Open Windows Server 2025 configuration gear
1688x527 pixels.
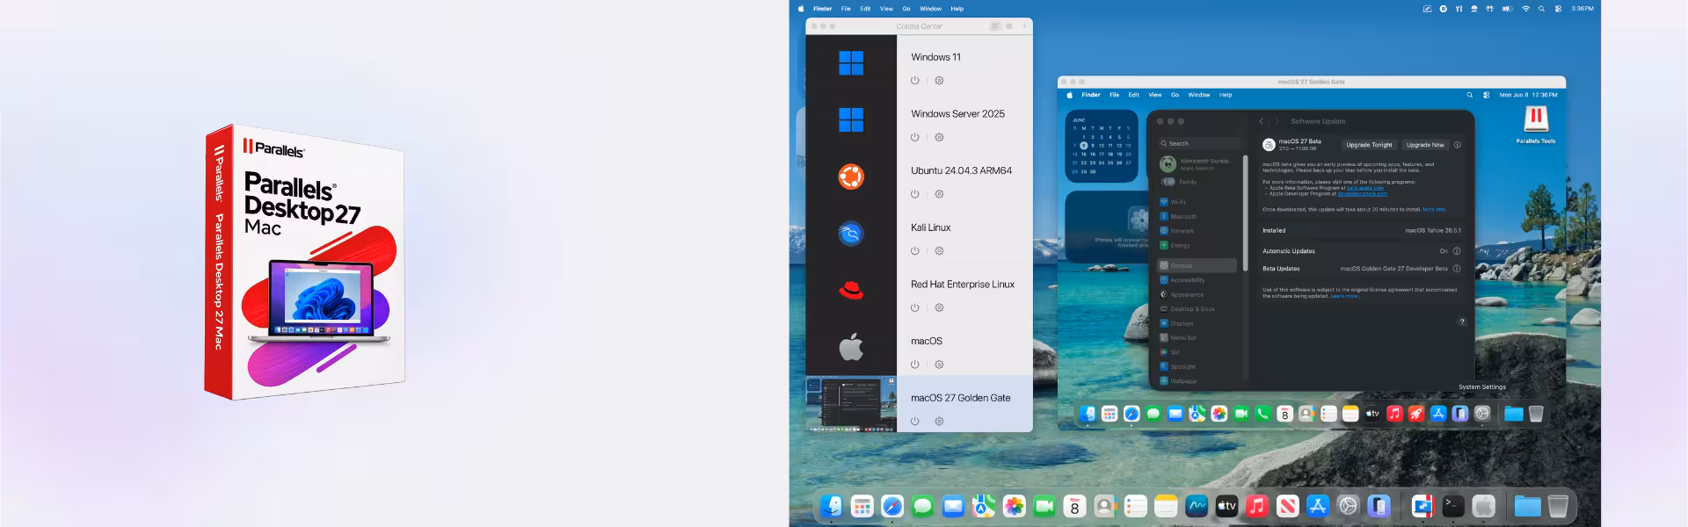click(939, 137)
